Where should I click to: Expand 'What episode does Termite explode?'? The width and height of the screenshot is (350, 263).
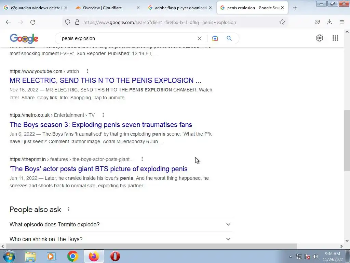click(121, 224)
